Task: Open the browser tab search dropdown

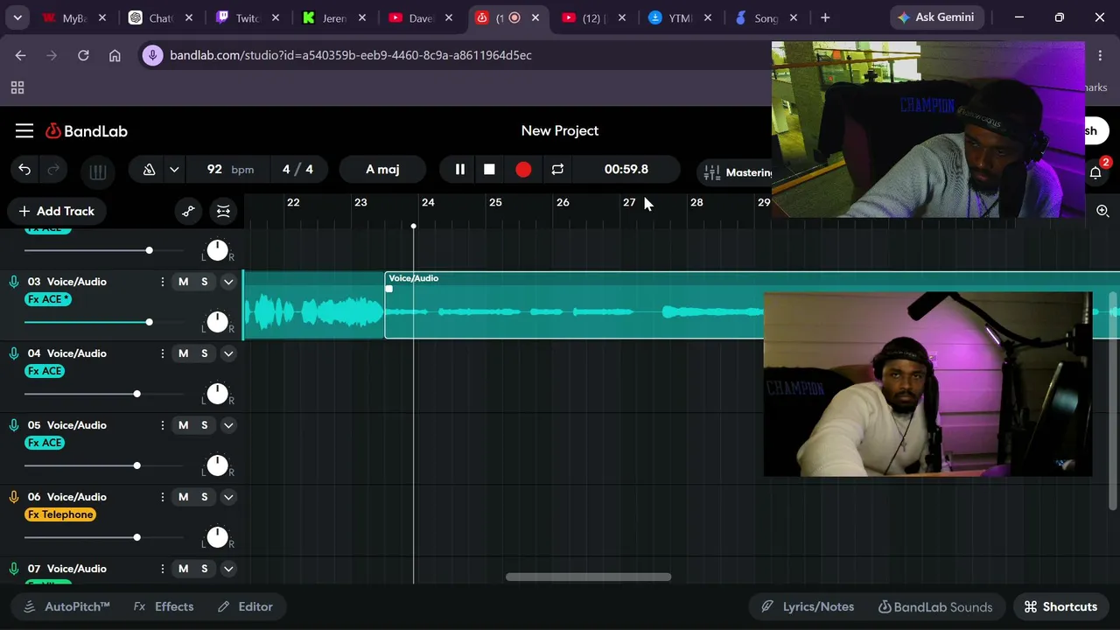Action: tap(17, 17)
